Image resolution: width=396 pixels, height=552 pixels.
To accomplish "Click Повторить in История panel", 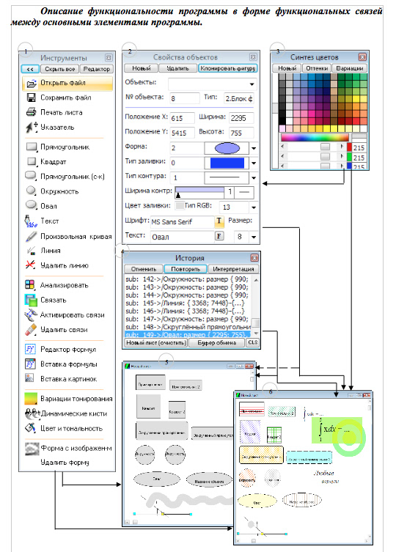I will point(186,268).
